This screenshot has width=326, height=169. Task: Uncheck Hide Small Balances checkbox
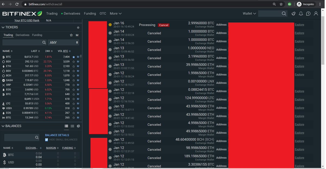click(x=46, y=140)
